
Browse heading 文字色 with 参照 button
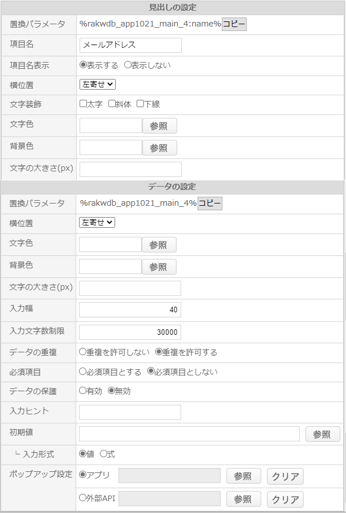[x=160, y=126]
